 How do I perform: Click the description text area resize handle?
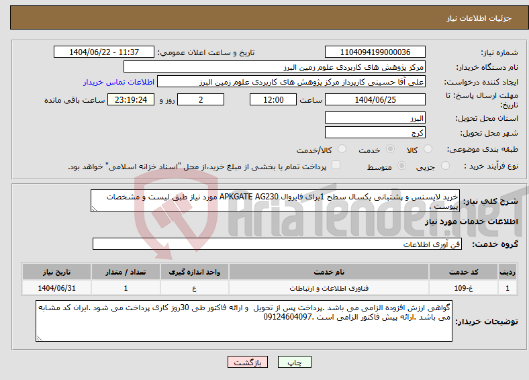click(x=94, y=209)
